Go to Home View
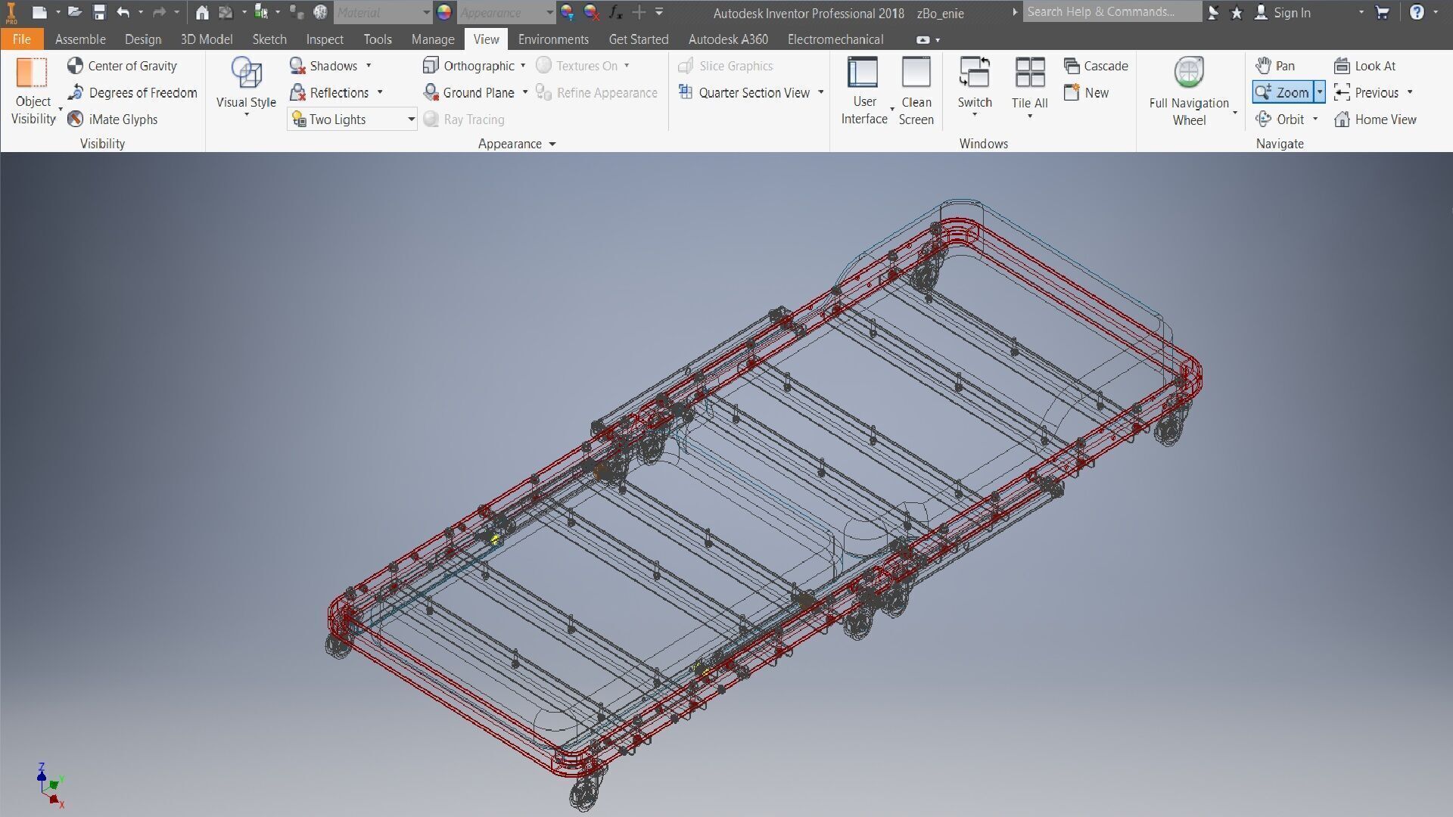Screen dimensions: 1453x817 (1375, 119)
